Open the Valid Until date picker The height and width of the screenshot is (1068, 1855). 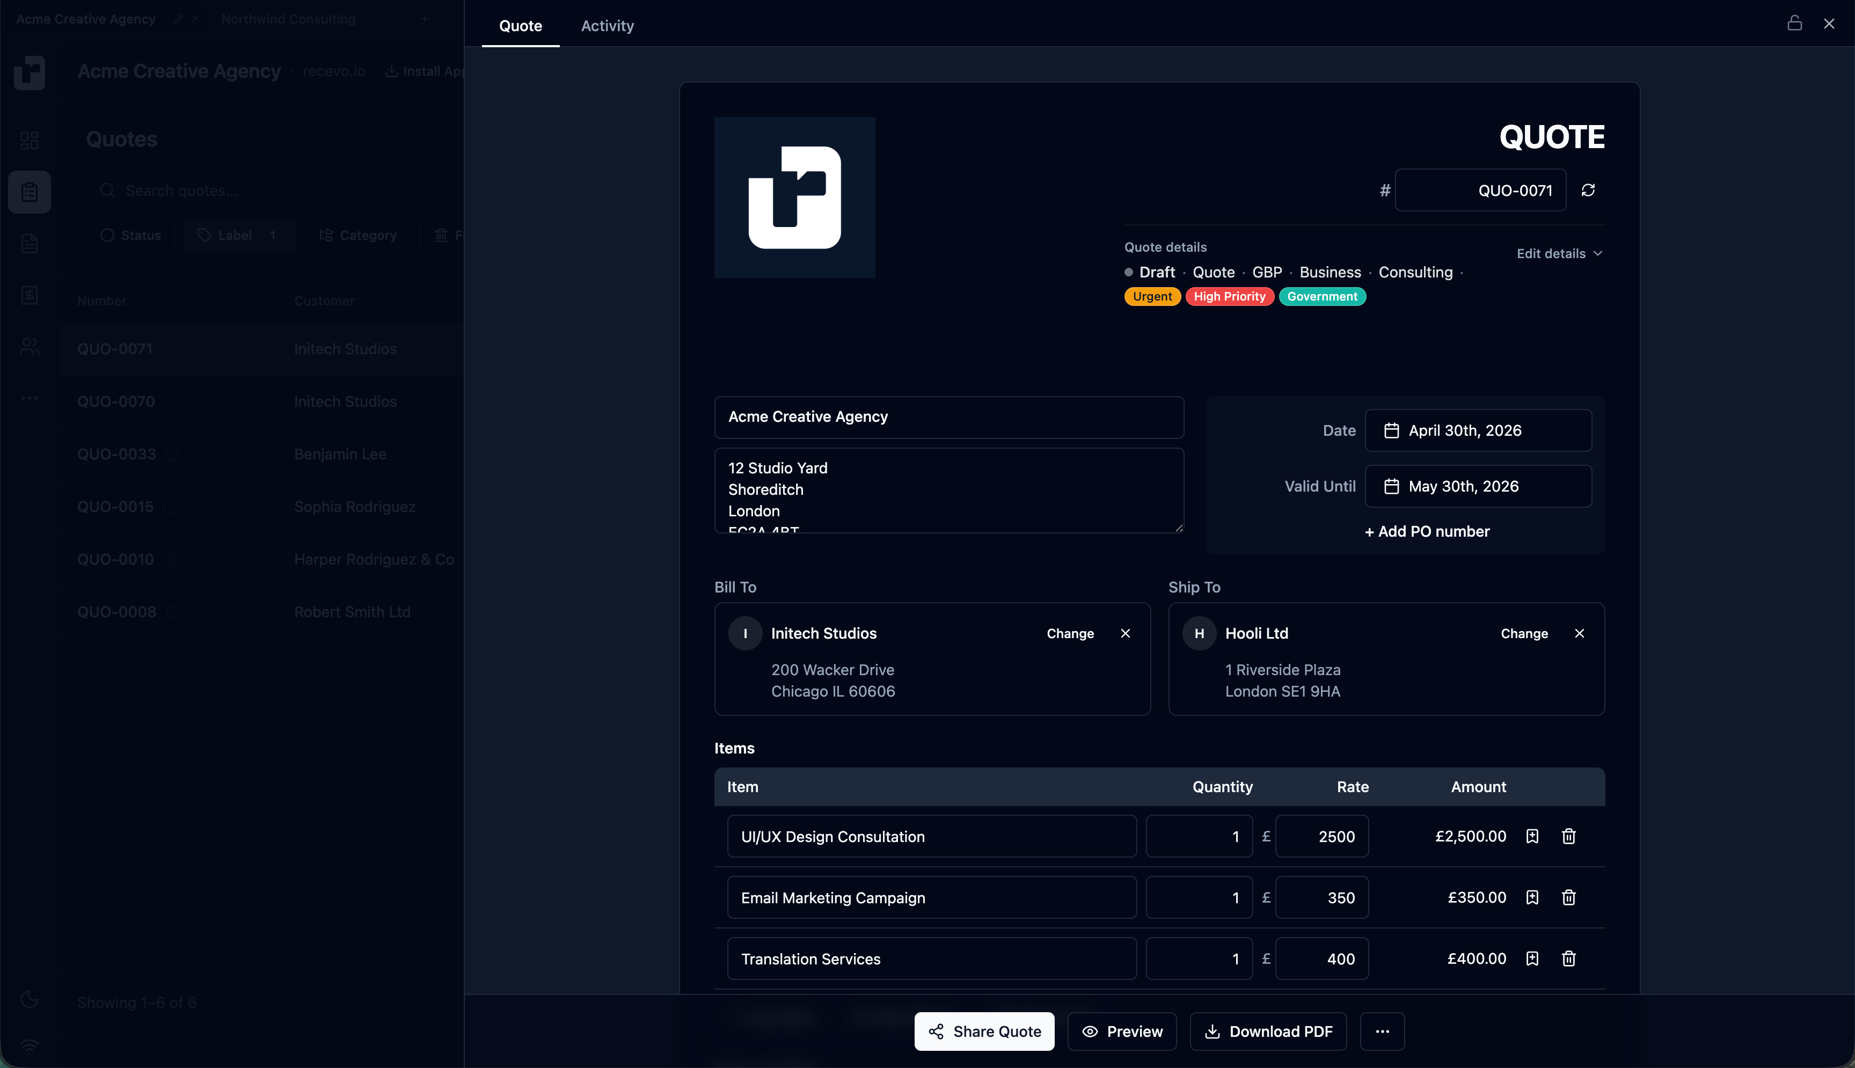[1478, 486]
